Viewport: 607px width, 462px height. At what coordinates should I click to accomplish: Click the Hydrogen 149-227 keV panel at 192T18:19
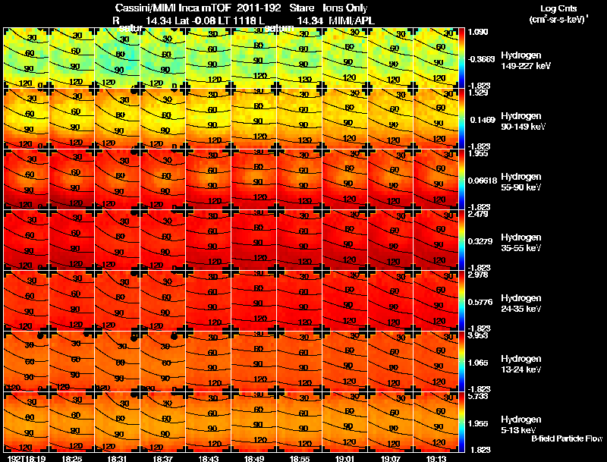[27, 58]
